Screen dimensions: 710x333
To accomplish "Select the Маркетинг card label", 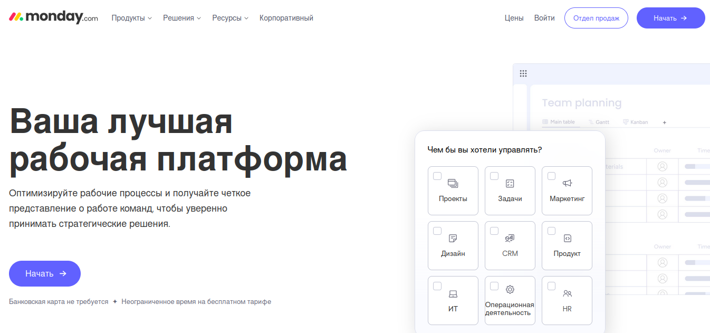I will click(567, 199).
